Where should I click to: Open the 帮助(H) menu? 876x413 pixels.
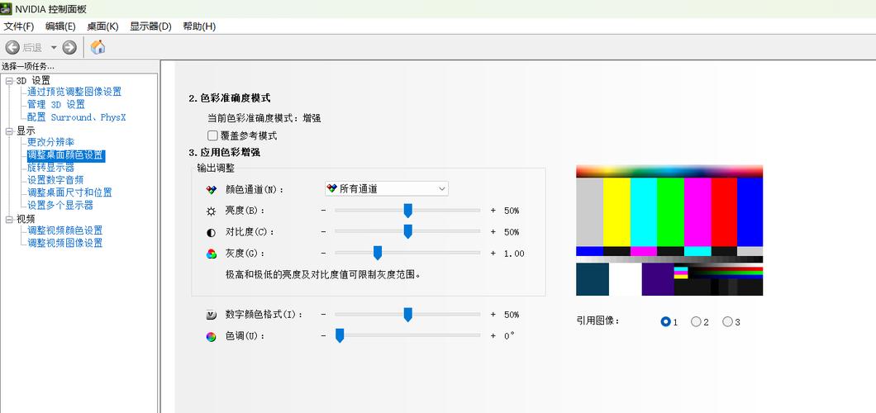pyautogui.click(x=199, y=26)
